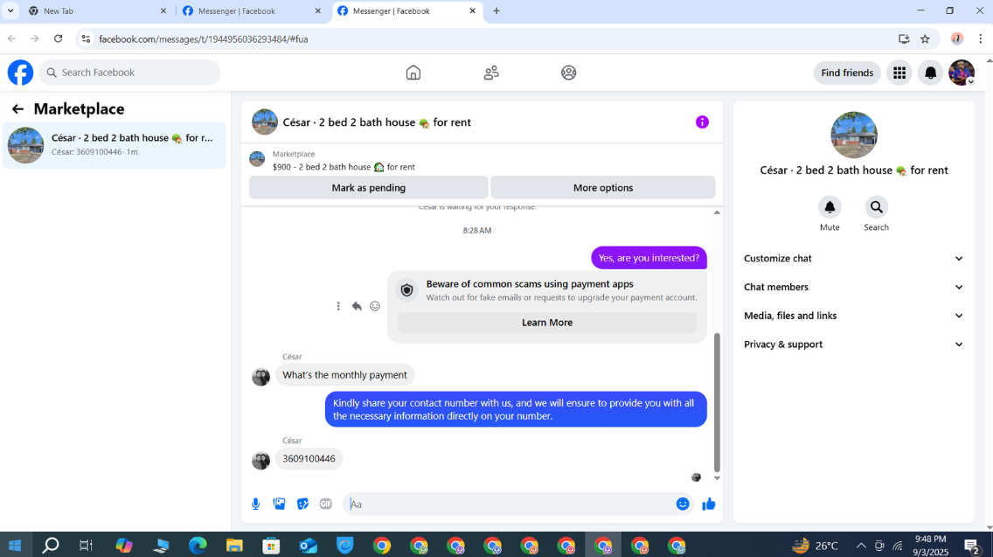
Task: Open more message options three dots
Action: pyautogui.click(x=338, y=306)
